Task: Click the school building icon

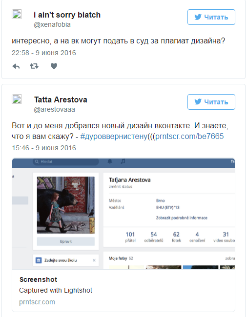Action: click(x=39, y=260)
